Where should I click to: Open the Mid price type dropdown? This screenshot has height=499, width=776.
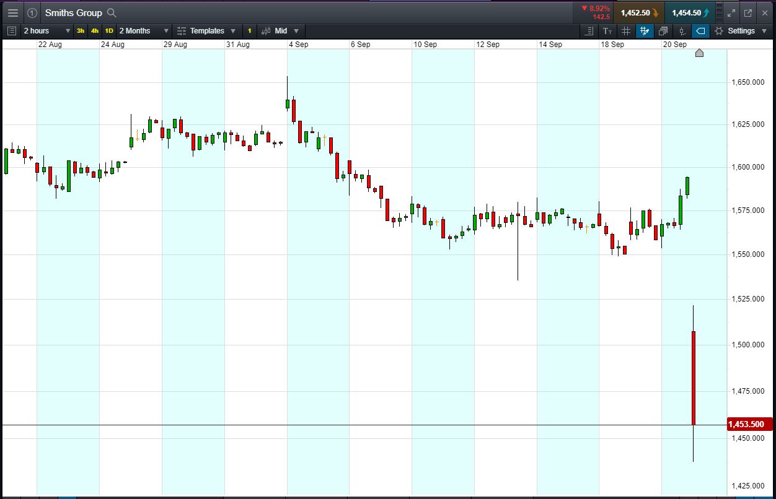[280, 31]
